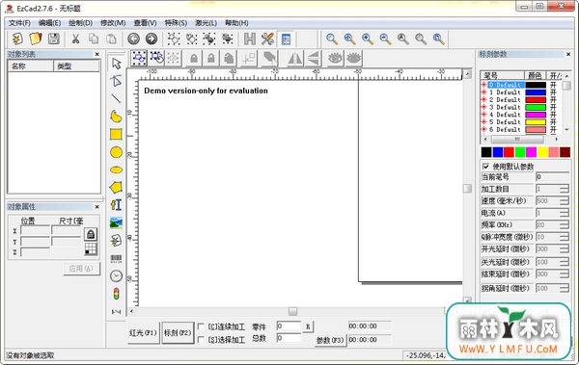This screenshot has height=365, width=579.
Task: Click the 红光(F1) red light button
Action: coord(143,332)
